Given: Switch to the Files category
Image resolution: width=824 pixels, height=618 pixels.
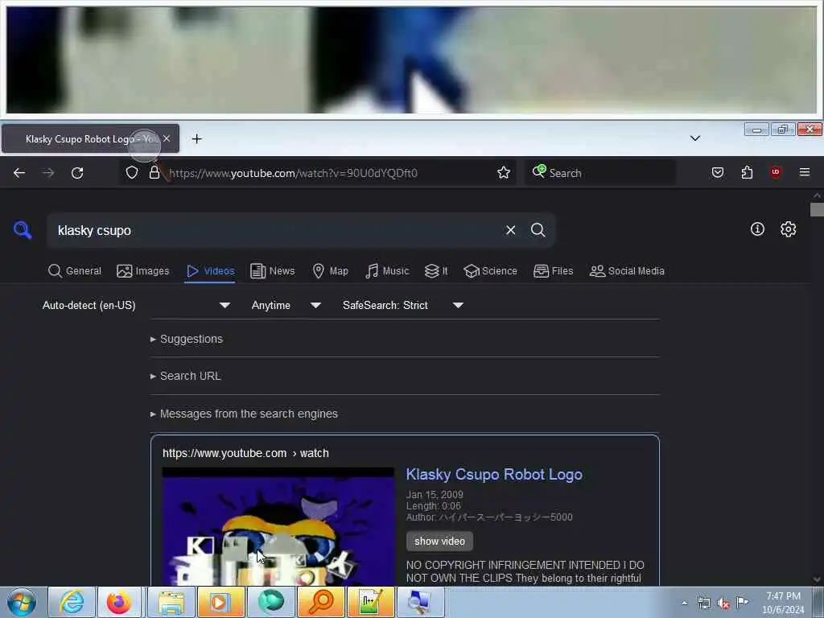Looking at the screenshot, I should tap(554, 271).
